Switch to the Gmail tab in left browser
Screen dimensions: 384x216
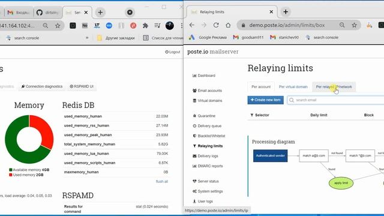(19, 12)
